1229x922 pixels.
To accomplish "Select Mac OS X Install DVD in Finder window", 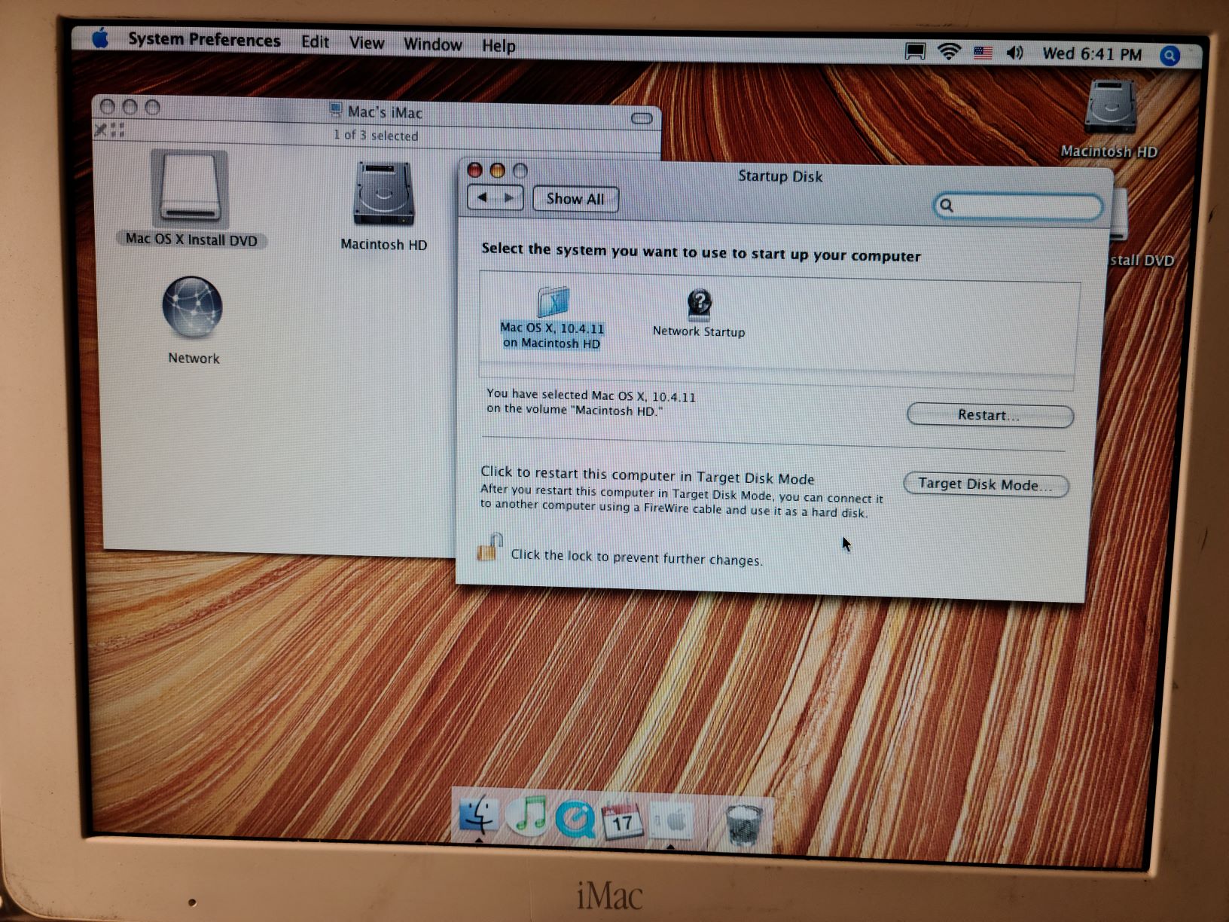I will click(191, 200).
